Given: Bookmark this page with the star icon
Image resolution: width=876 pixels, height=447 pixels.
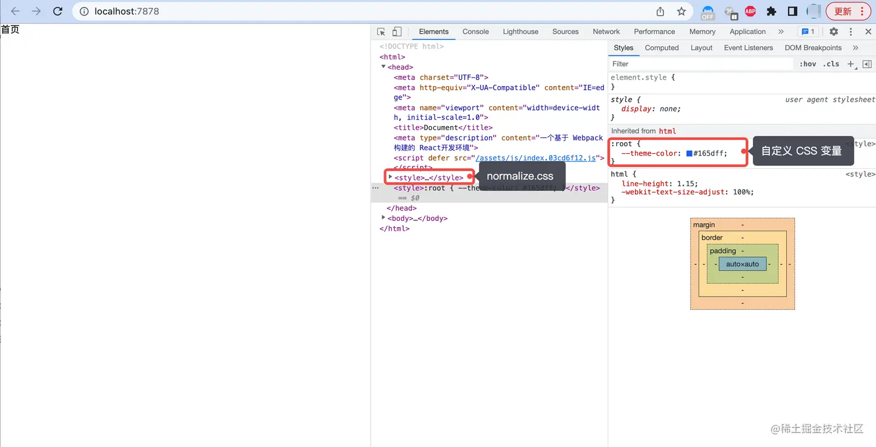Looking at the screenshot, I should click(x=681, y=11).
